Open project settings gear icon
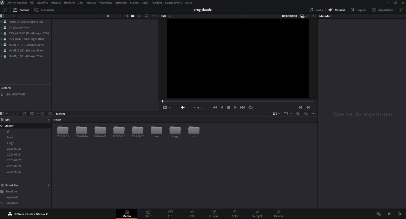This screenshot has height=219, width=406. point(400,214)
